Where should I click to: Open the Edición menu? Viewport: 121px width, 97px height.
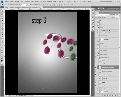point(12,2)
